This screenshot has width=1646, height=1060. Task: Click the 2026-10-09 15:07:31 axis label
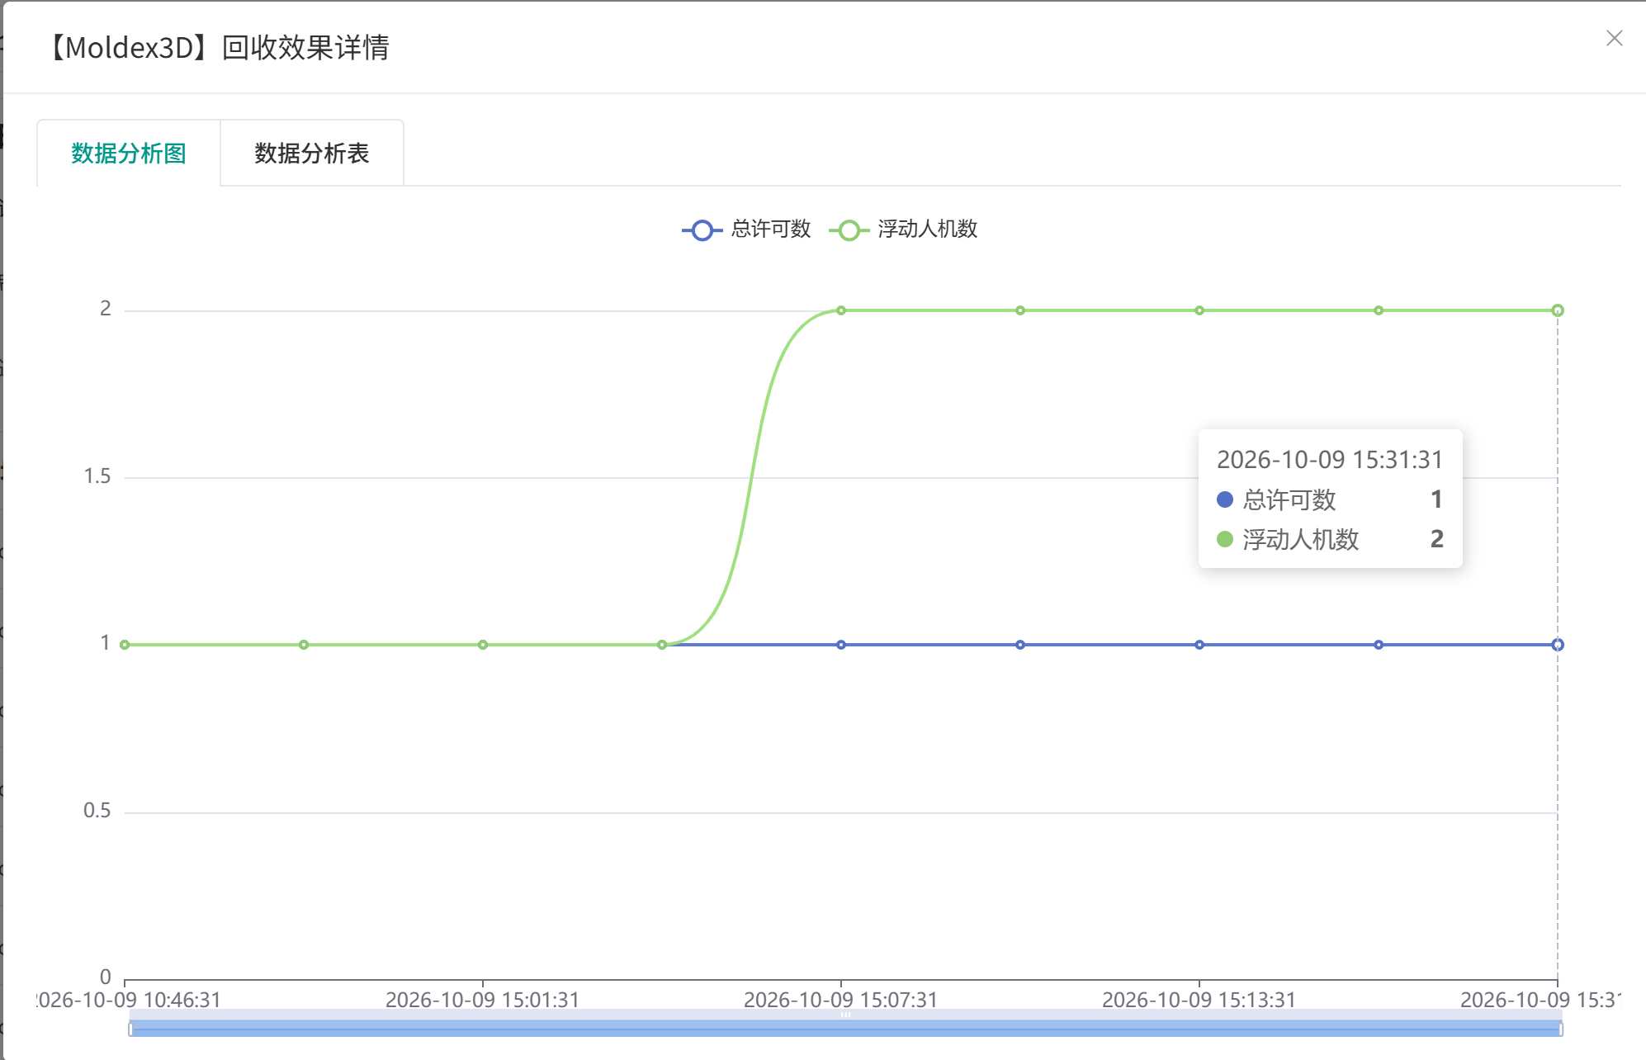(841, 1000)
